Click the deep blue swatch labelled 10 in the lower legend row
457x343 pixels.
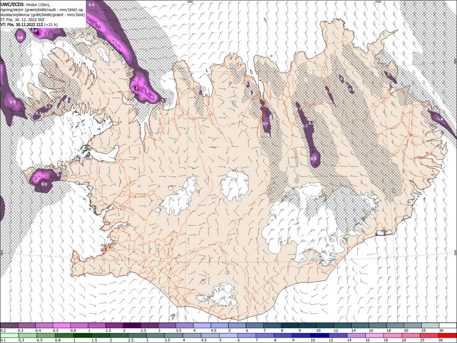click(x=320, y=335)
